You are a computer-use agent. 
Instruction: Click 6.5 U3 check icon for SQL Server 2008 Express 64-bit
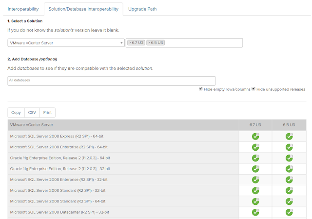pos(289,137)
